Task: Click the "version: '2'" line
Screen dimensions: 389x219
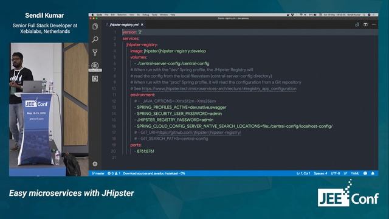Action: [132, 32]
